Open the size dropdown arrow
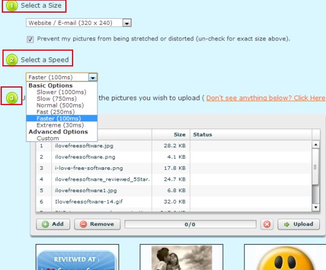The height and width of the screenshot is (270, 326). click(x=127, y=23)
